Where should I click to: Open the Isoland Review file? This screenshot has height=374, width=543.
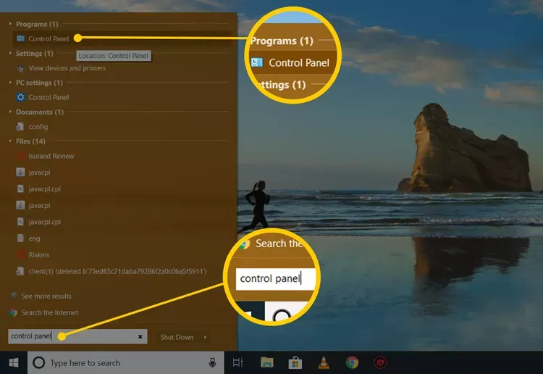click(51, 156)
